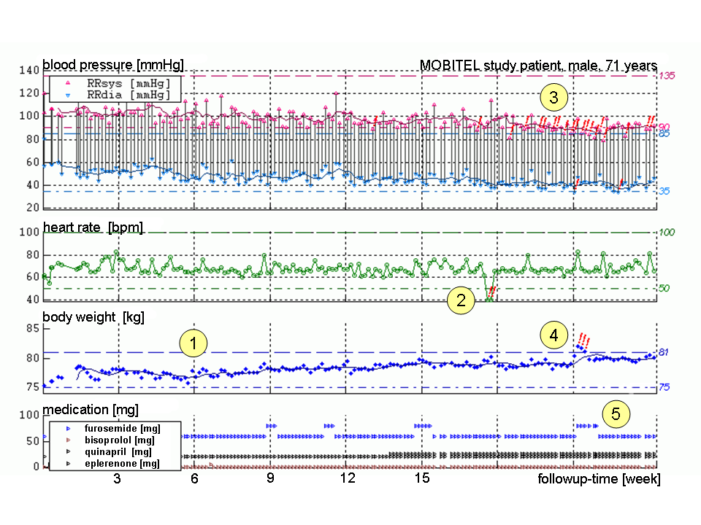Image resolution: width=701 pixels, height=525 pixels.
Task: Select the yellow annotation circle 3
Action: click(553, 96)
